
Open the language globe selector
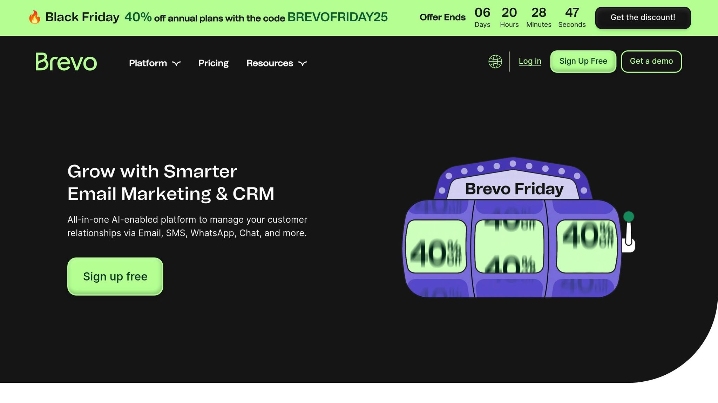[x=495, y=62]
